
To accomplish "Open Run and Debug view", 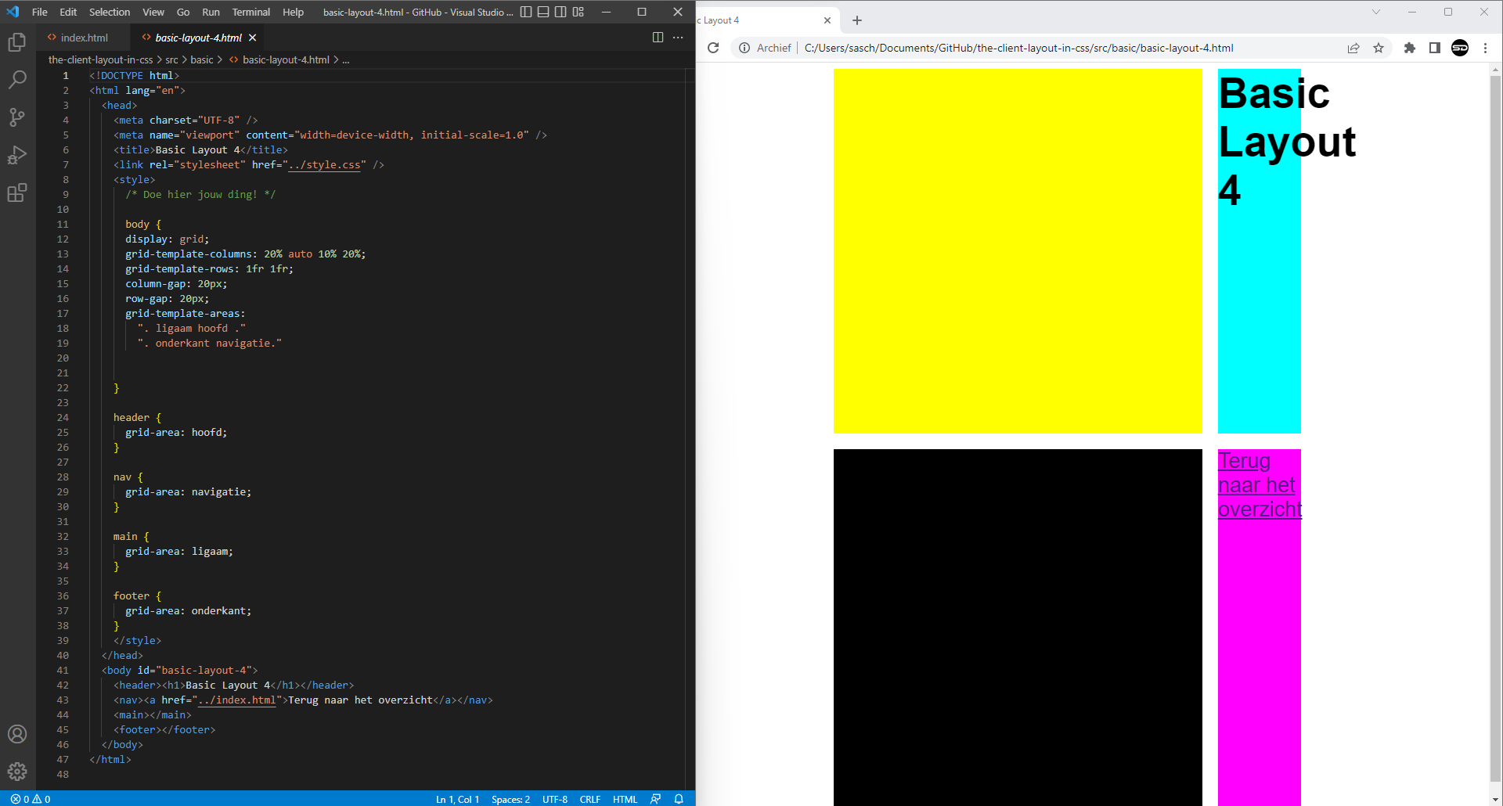I will (x=17, y=155).
